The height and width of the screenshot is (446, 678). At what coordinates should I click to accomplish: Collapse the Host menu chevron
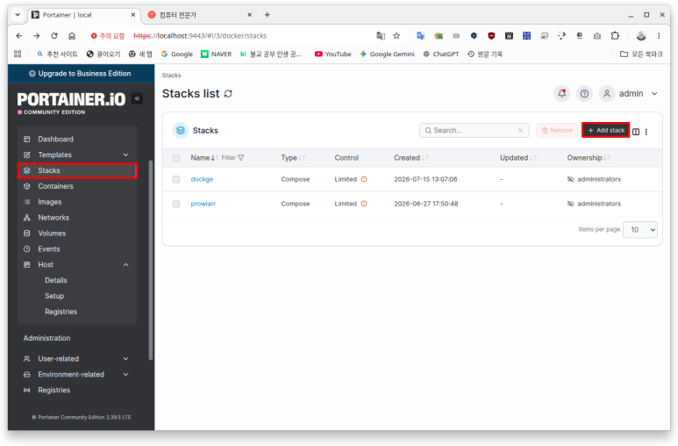tap(125, 264)
